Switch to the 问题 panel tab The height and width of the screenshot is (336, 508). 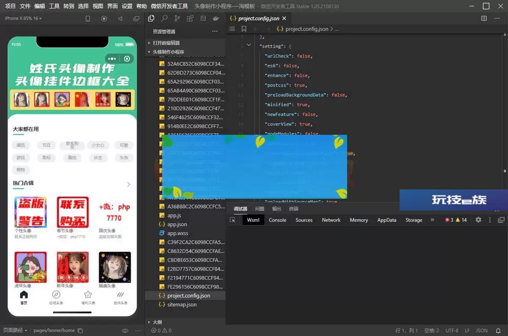pos(260,209)
